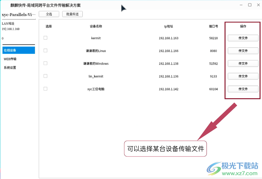Click the LAN address 192.168.1.160
The width and height of the screenshot is (262, 179).
(x=11, y=29)
